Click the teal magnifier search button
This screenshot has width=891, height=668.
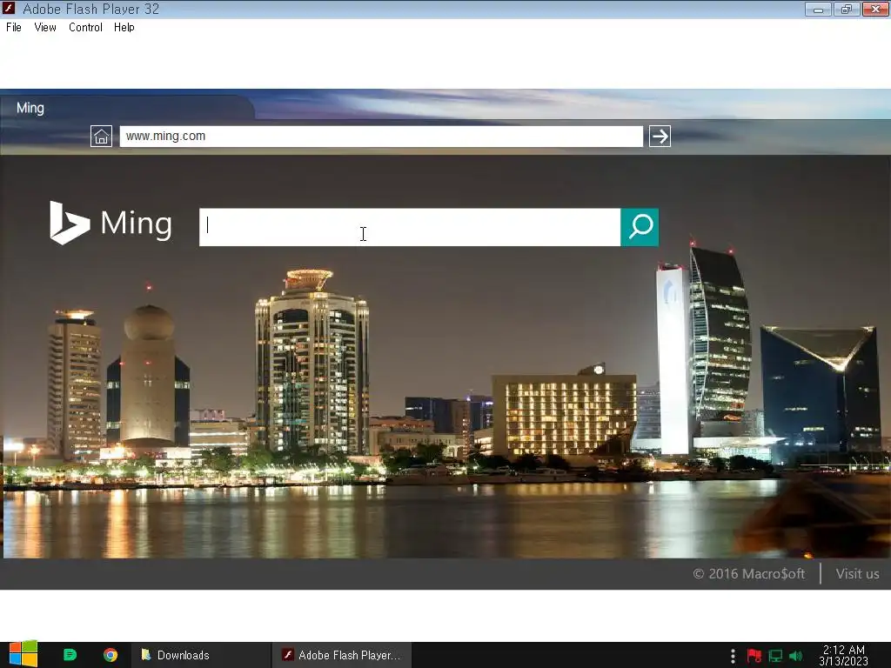640,227
